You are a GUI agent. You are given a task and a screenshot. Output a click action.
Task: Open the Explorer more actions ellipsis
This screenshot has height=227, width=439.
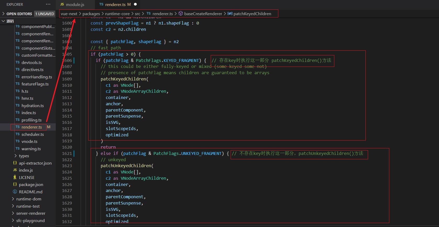pyautogui.click(x=48, y=4)
